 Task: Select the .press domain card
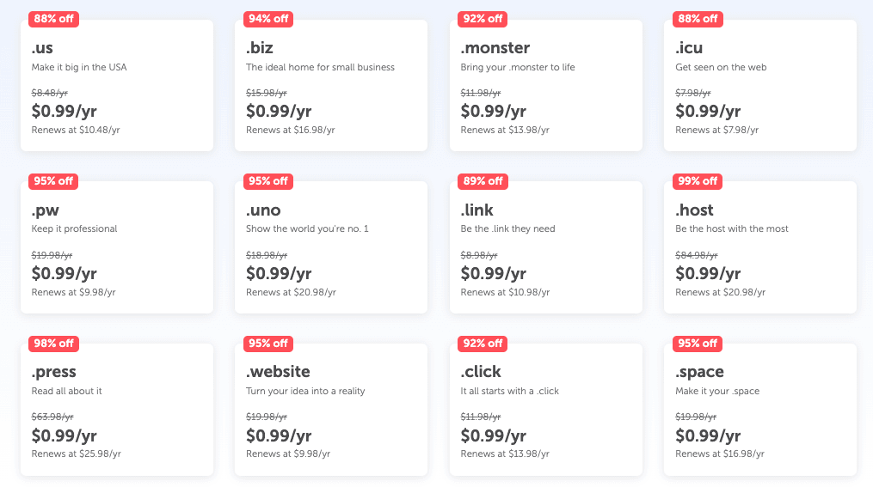pos(117,410)
